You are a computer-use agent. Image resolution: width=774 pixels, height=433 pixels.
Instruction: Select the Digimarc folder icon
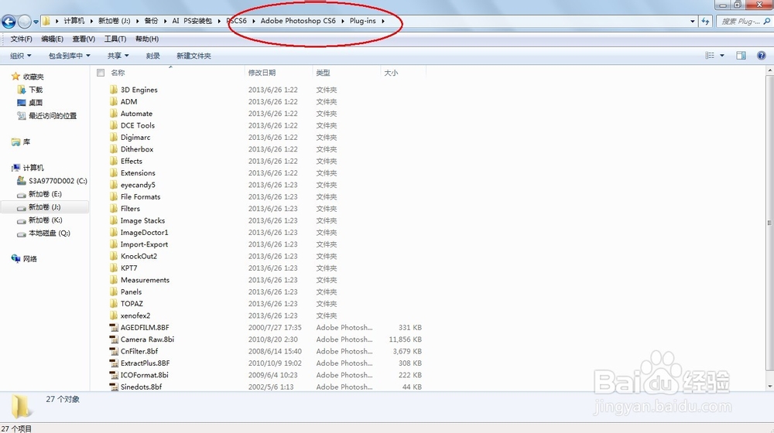(x=114, y=137)
